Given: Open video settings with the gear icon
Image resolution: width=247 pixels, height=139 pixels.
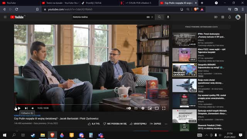Looking at the screenshot, I should coord(143,108).
